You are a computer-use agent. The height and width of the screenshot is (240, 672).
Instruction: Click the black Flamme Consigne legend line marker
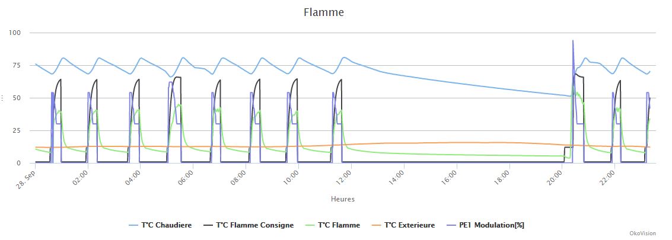tap(208, 225)
